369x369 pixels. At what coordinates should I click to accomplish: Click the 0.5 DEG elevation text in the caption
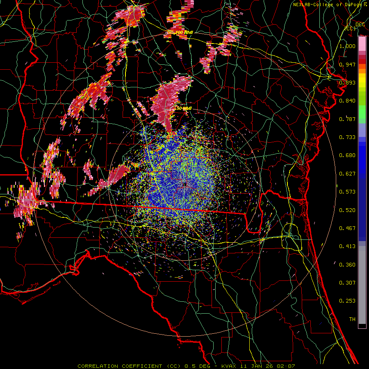(x=197, y=366)
